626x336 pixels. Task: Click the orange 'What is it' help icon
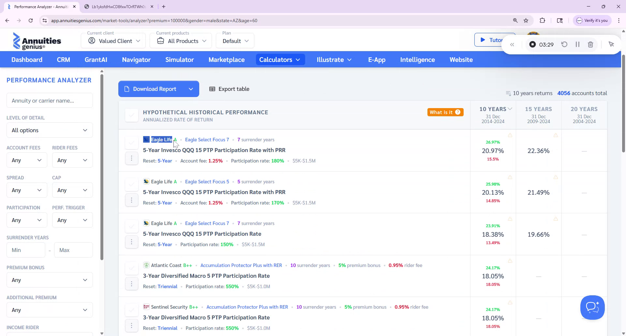coord(458,112)
